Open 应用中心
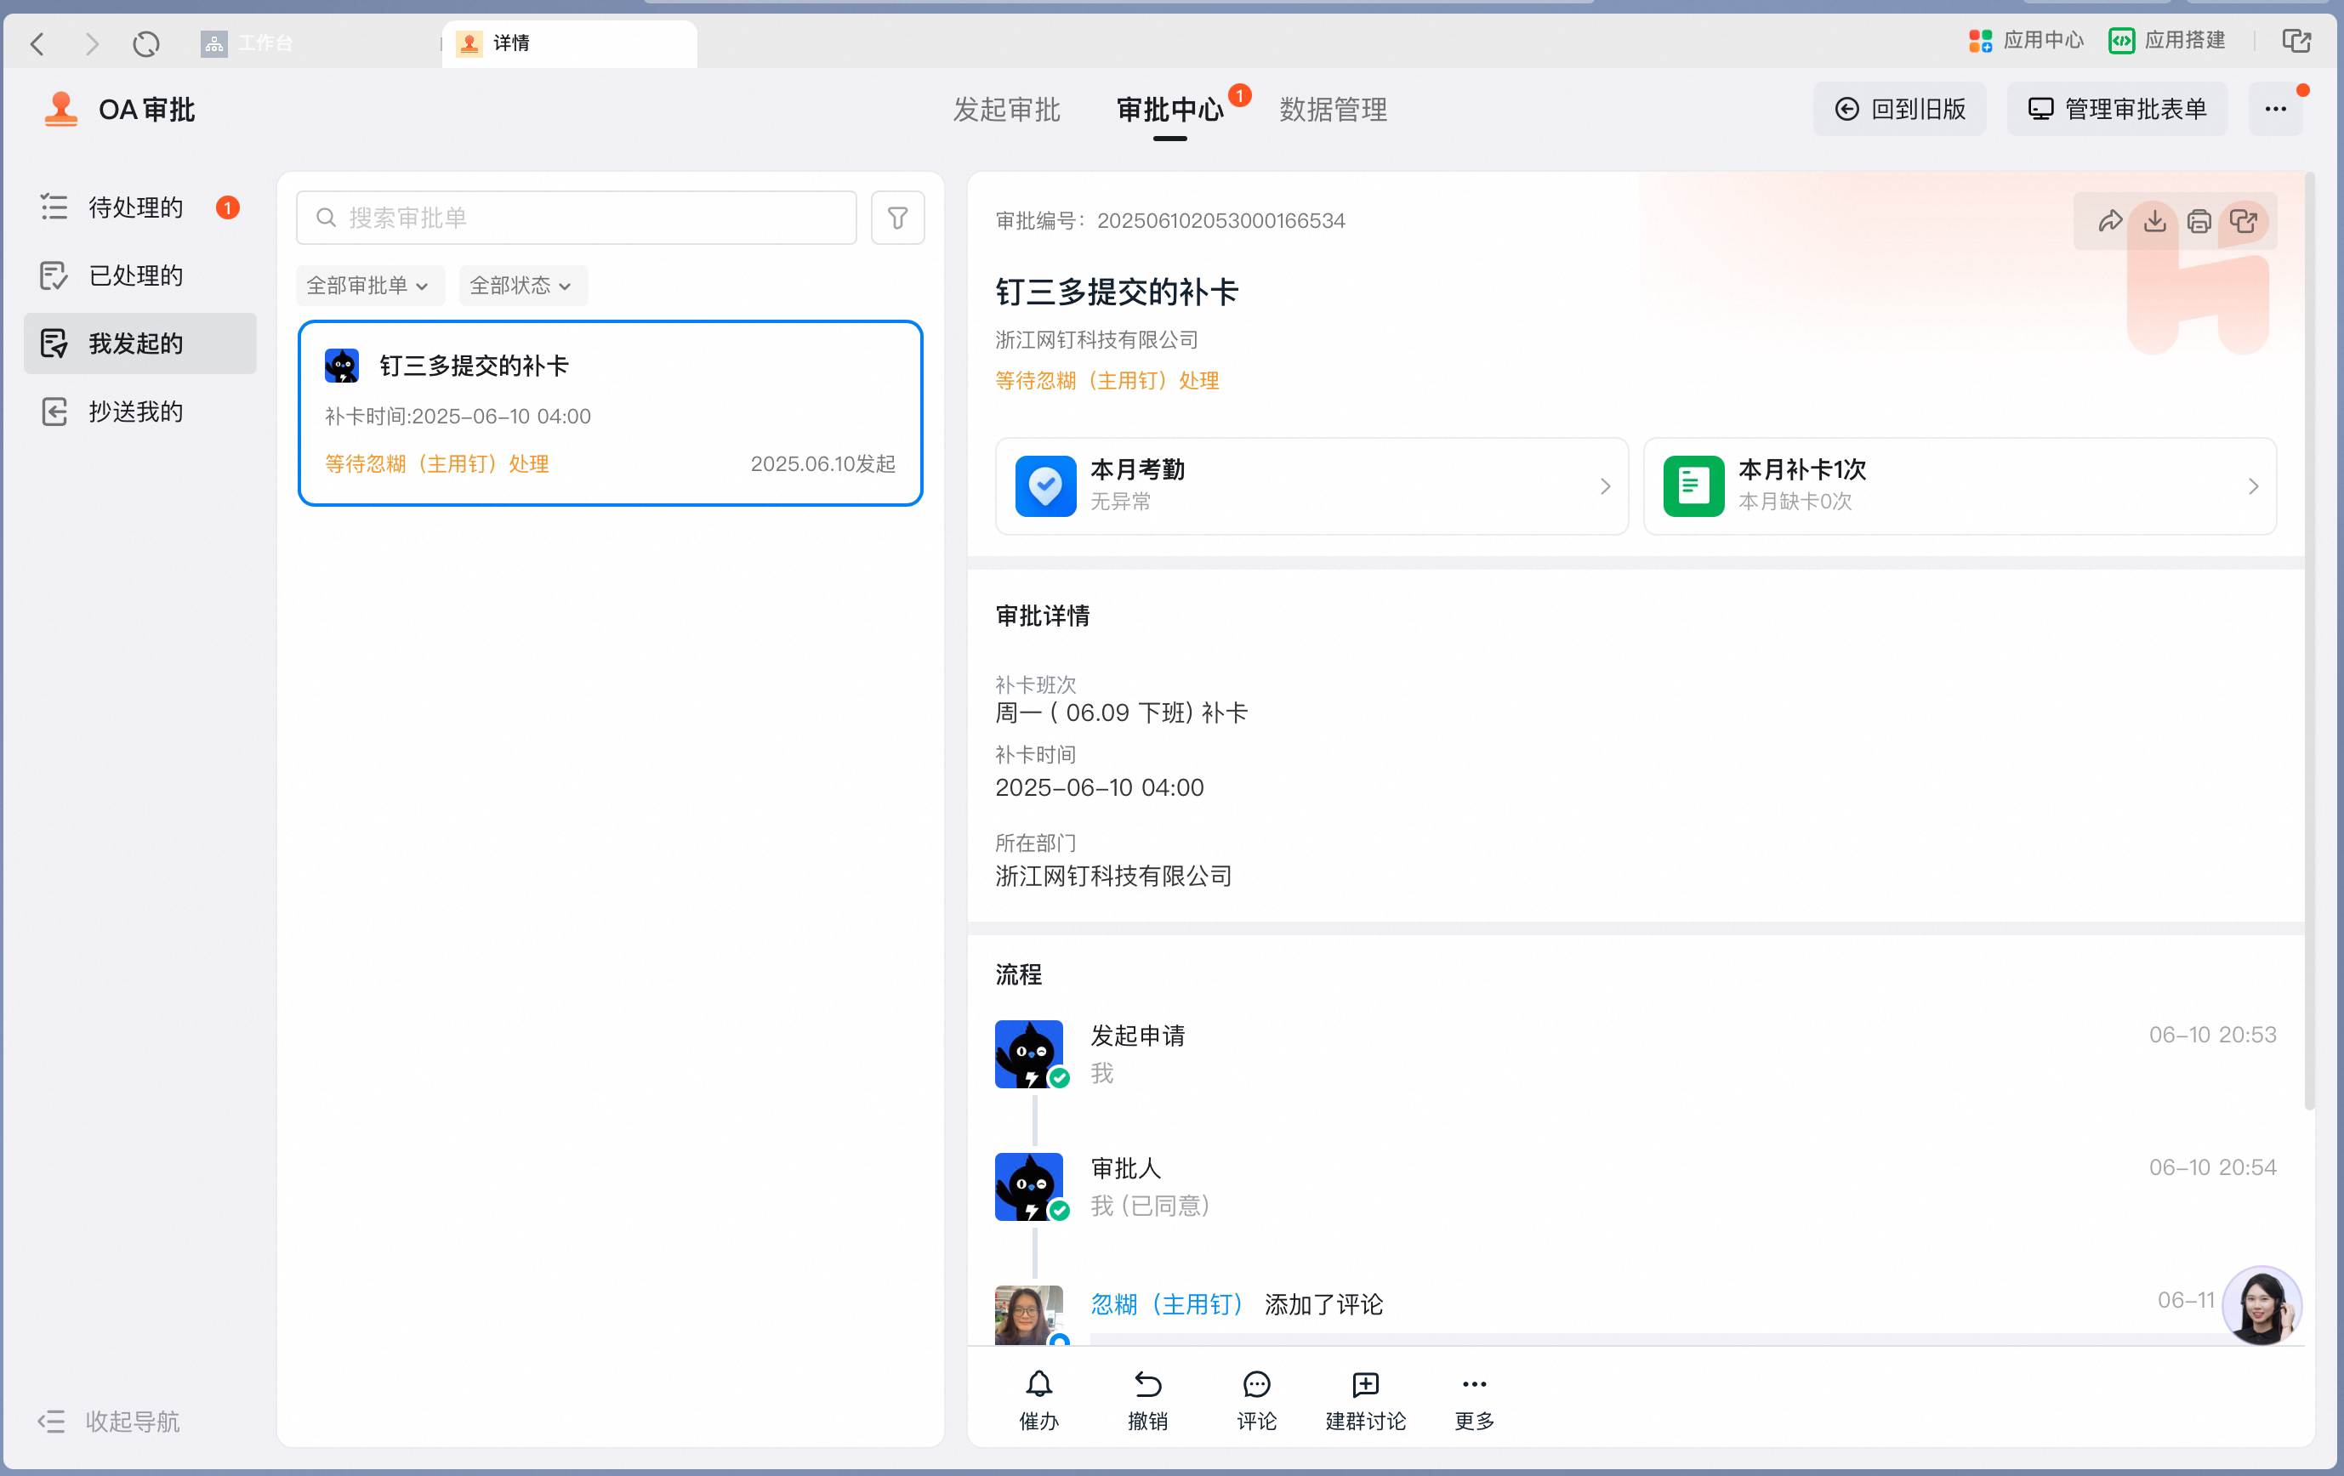The width and height of the screenshot is (2344, 1476). click(2025, 41)
